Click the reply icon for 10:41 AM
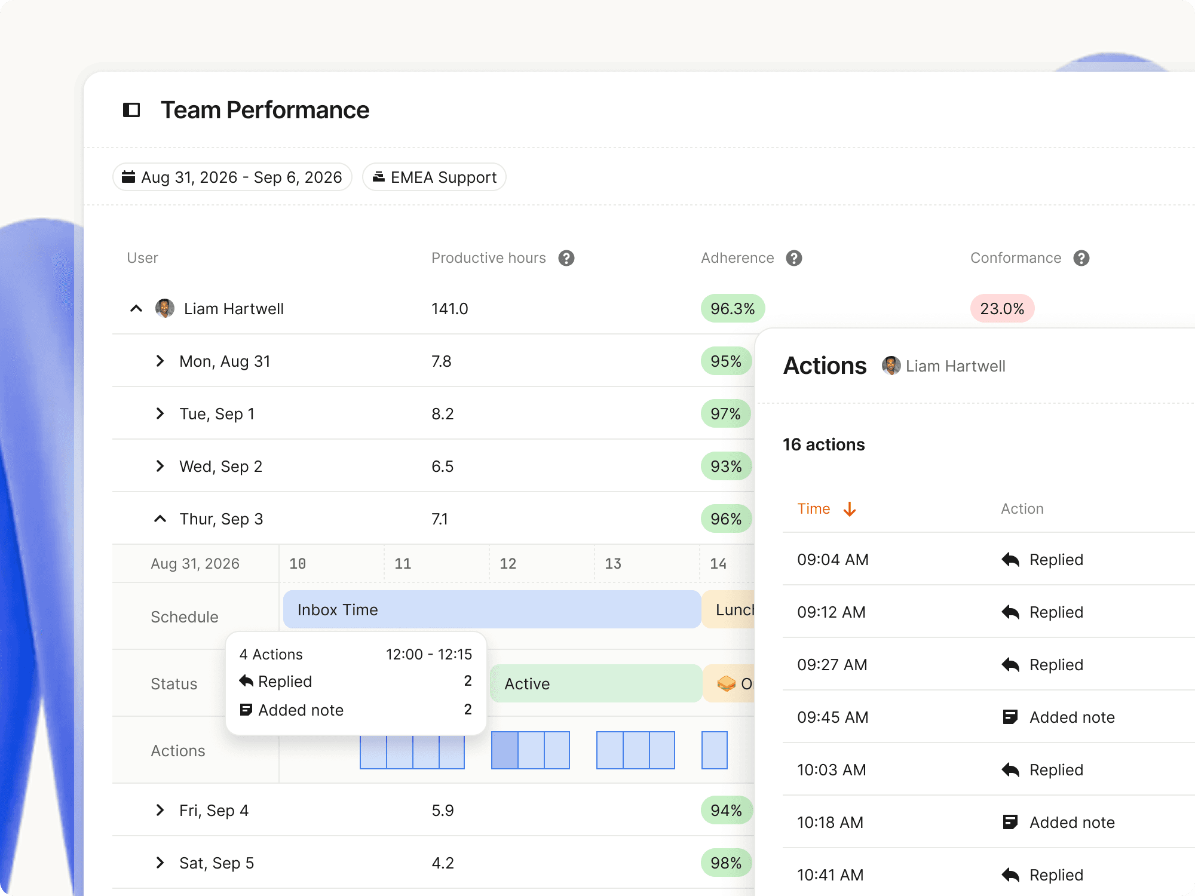Image resolution: width=1195 pixels, height=896 pixels. 1010,875
